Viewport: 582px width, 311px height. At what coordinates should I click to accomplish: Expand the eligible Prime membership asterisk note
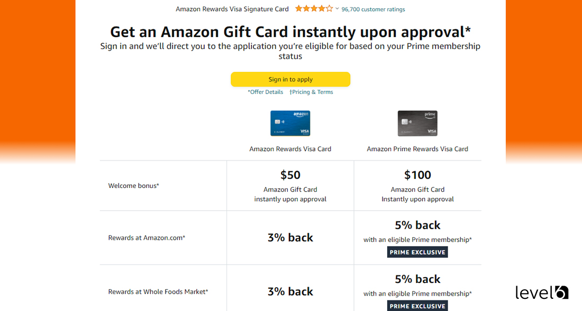click(470, 239)
